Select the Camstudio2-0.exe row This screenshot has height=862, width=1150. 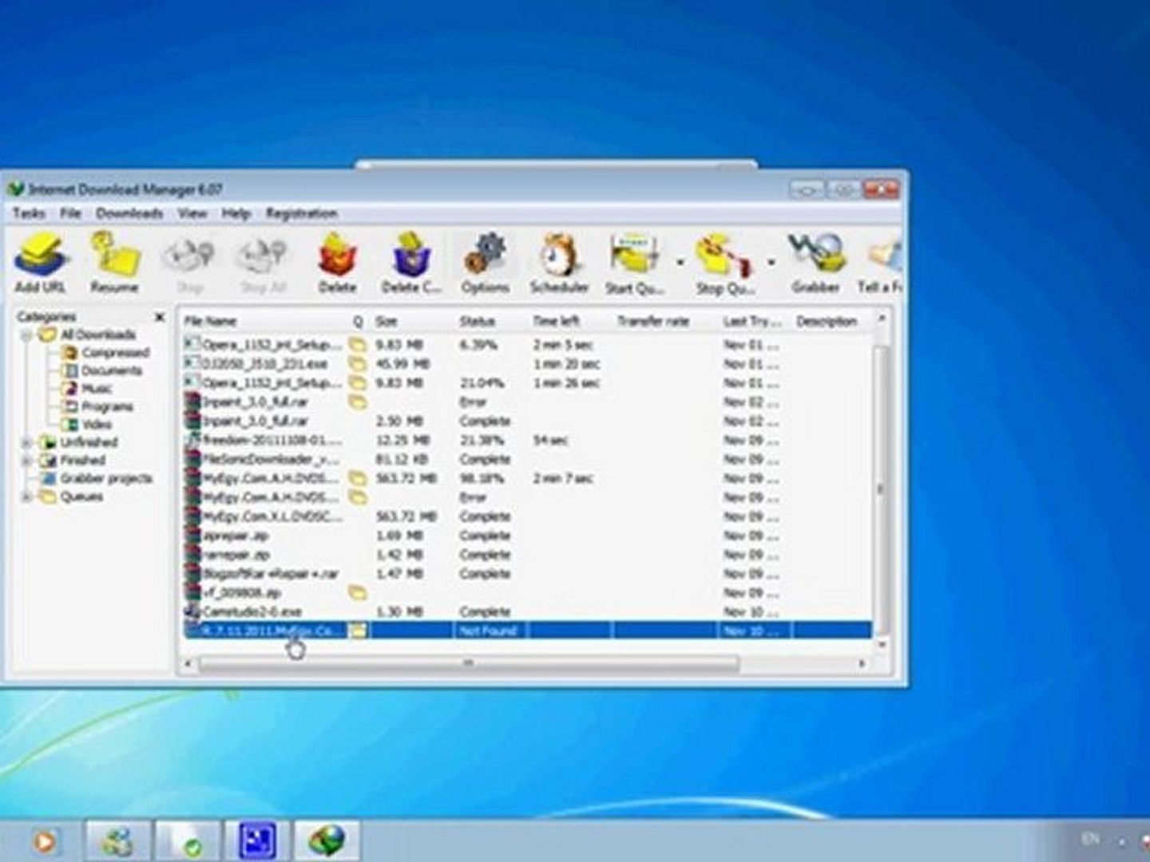(x=527, y=612)
